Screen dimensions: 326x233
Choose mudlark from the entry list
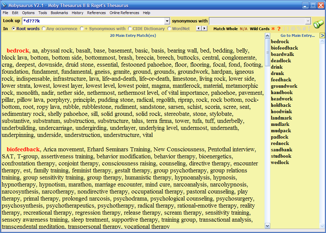280,124
